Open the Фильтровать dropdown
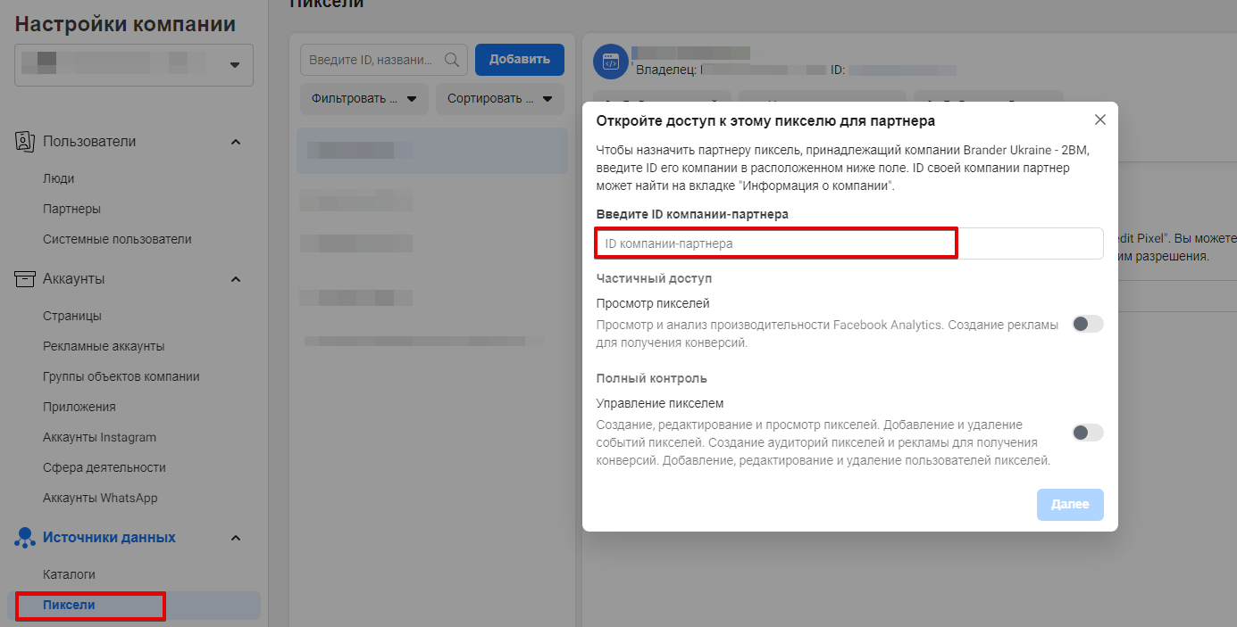Image resolution: width=1237 pixels, height=627 pixels. click(364, 99)
